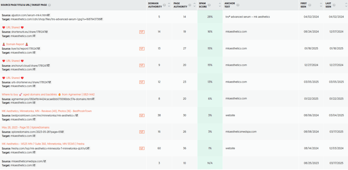Open help icon beside Spam Score header
The height and width of the screenshot is (170, 348).
209,5
